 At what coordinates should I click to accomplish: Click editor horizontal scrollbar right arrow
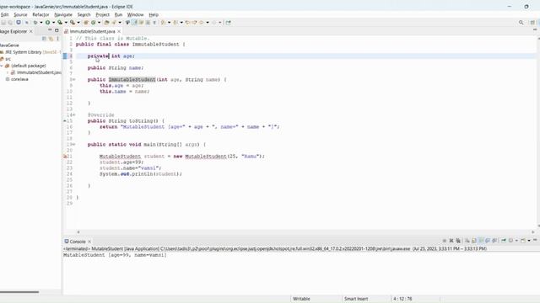tap(533, 232)
